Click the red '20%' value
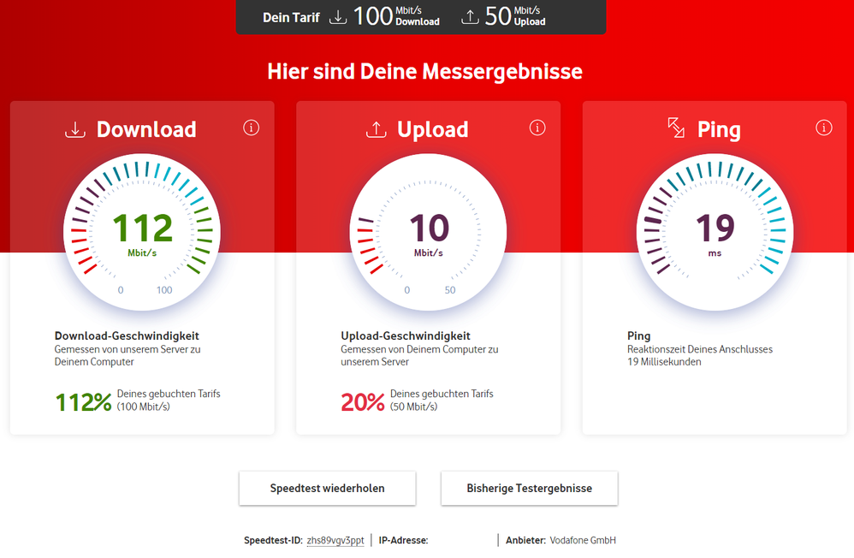The height and width of the screenshot is (558, 854). (363, 402)
